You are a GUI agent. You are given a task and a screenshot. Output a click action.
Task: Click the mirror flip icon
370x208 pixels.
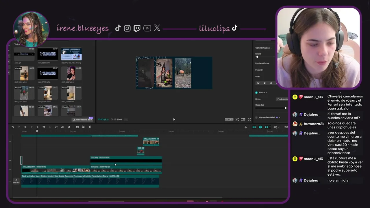tap(62, 127)
